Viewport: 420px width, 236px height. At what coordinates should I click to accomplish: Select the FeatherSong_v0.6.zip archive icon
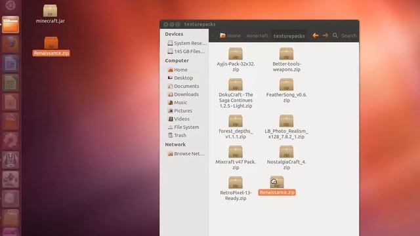(x=286, y=85)
